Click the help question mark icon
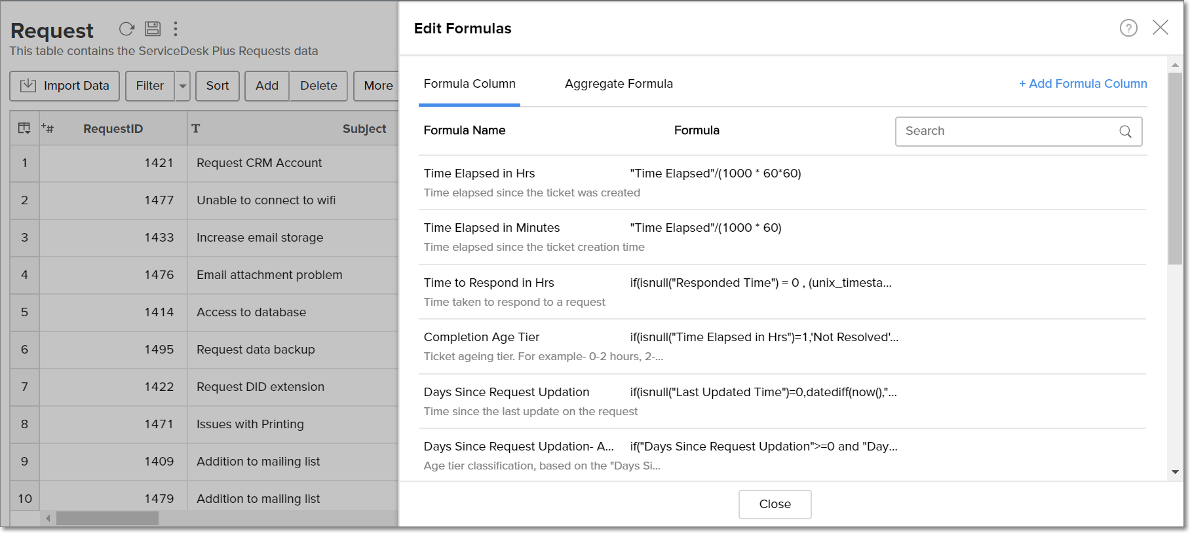Viewport: 1190px width, 533px height. coord(1128,28)
